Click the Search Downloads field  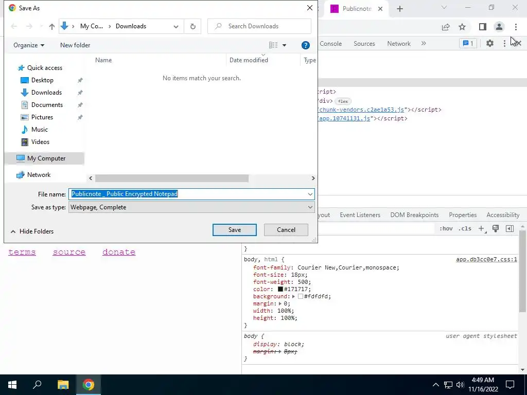pyautogui.click(x=259, y=26)
